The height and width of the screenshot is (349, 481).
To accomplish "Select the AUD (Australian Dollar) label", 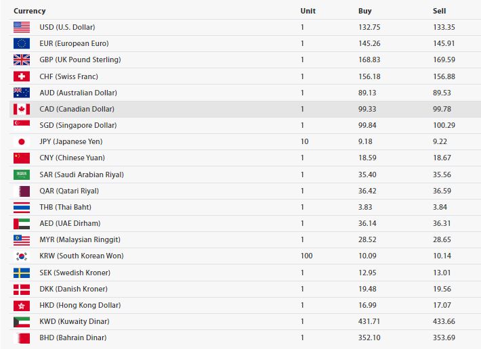I will coord(78,93).
